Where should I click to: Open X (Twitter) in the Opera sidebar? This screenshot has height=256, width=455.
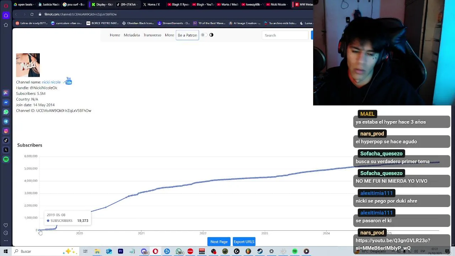pyautogui.click(x=6, y=150)
